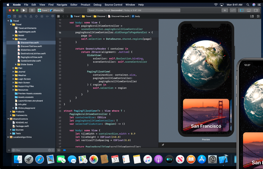
Task: Show the Report navigator
Action: (53, 16)
